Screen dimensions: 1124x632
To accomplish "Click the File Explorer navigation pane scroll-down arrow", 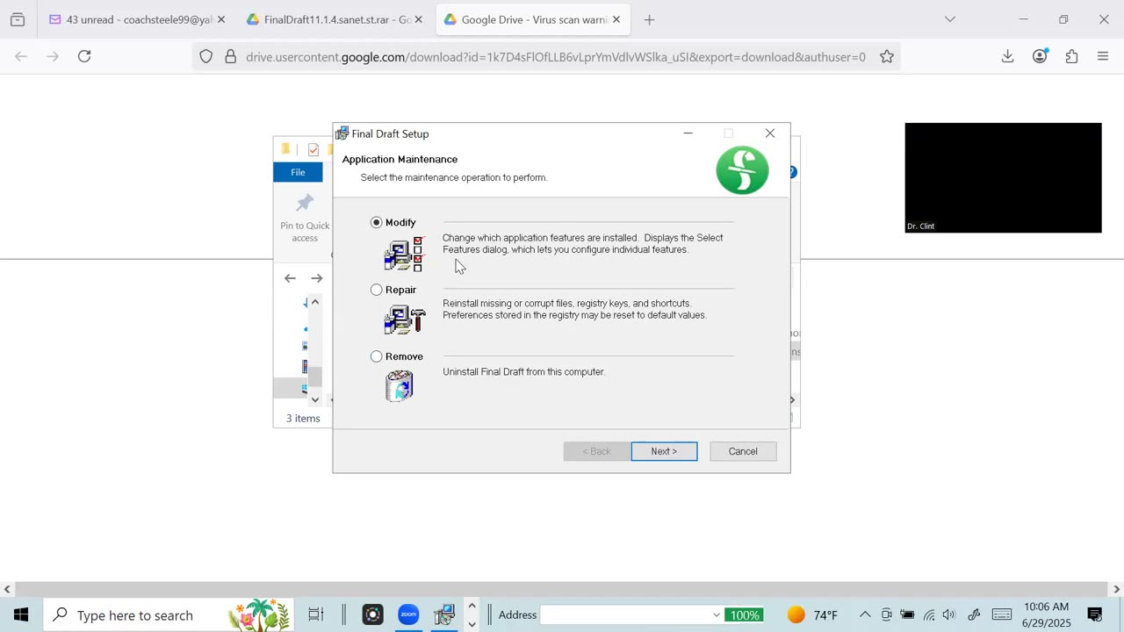I will click(315, 399).
